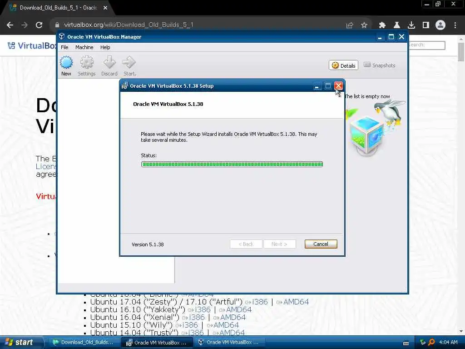This screenshot has height=349, width=465.
Task: Open Chrome extensions puzzle icon
Action: click(x=382, y=25)
